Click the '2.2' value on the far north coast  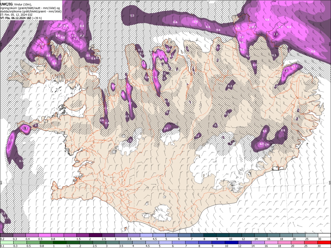coord(275,34)
